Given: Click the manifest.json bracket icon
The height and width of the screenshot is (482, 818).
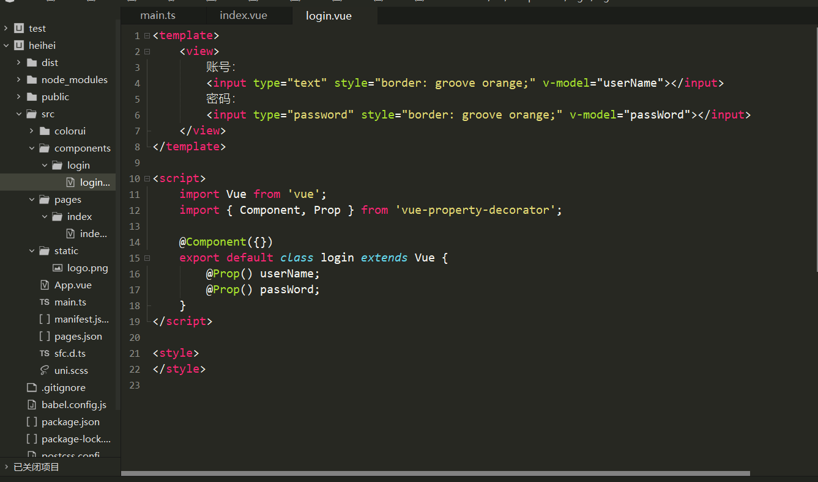Looking at the screenshot, I should pyautogui.click(x=45, y=320).
